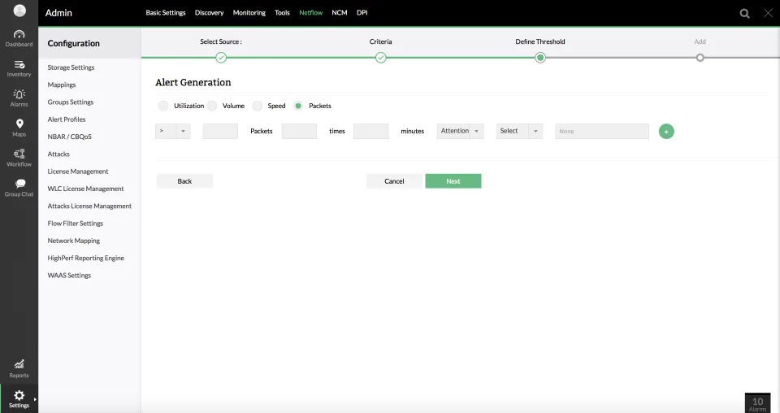This screenshot has height=413, width=780.
Task: Open Attacks configuration link
Action: pyautogui.click(x=58, y=154)
